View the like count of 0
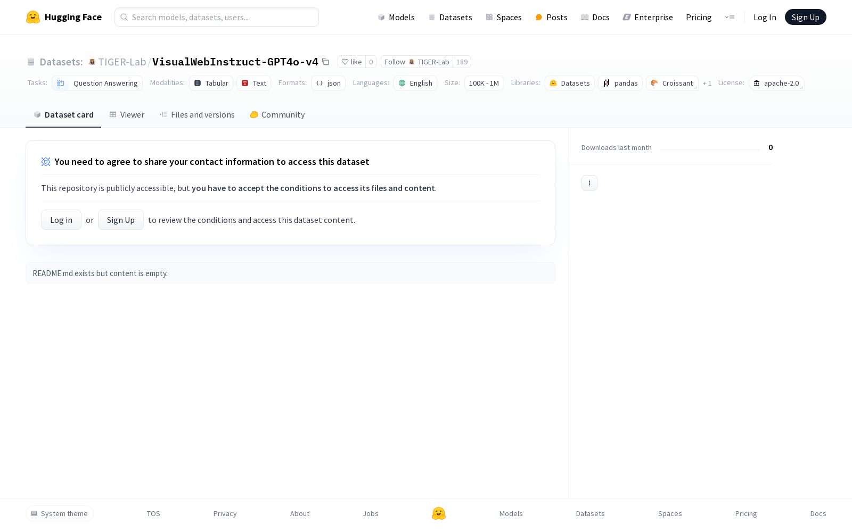 point(371,62)
